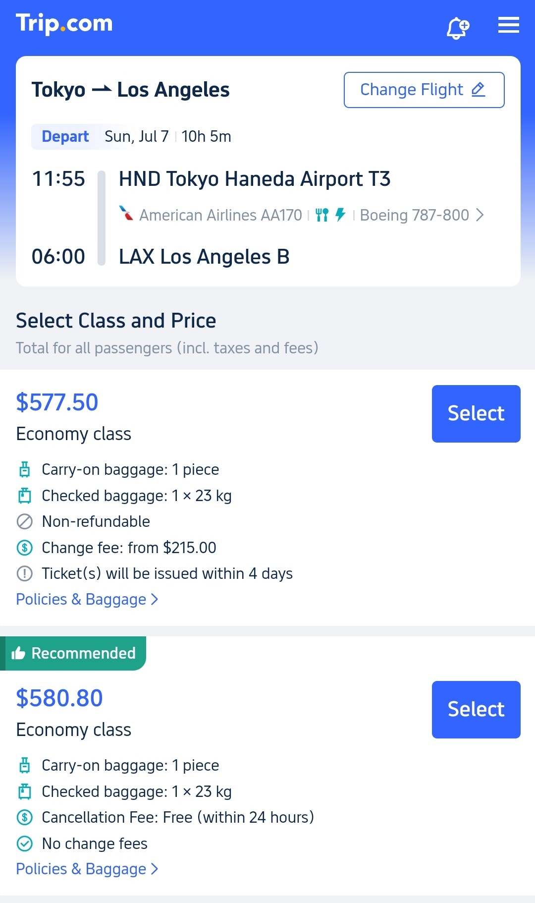The width and height of the screenshot is (535, 903).
Task: Tap the Non-refundable info icon
Action: [24, 521]
